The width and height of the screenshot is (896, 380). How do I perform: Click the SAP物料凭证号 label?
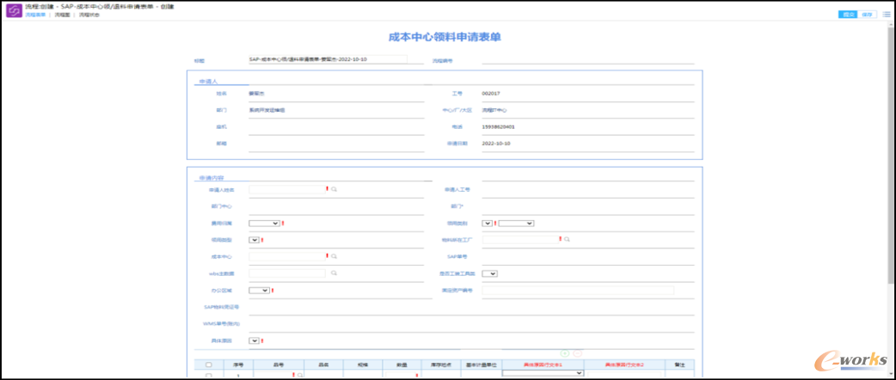coord(222,307)
